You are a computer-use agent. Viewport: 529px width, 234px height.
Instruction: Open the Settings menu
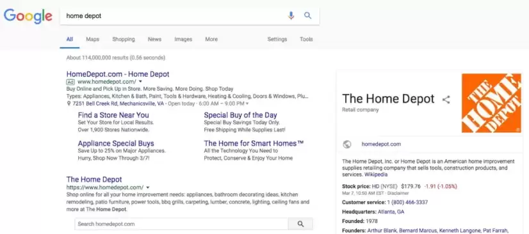[x=277, y=39]
